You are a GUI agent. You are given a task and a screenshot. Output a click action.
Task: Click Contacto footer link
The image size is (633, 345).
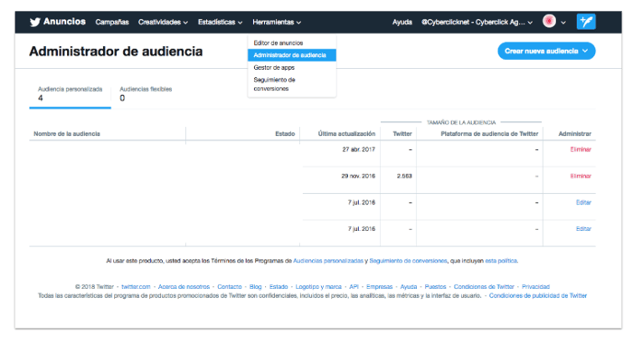(230, 287)
